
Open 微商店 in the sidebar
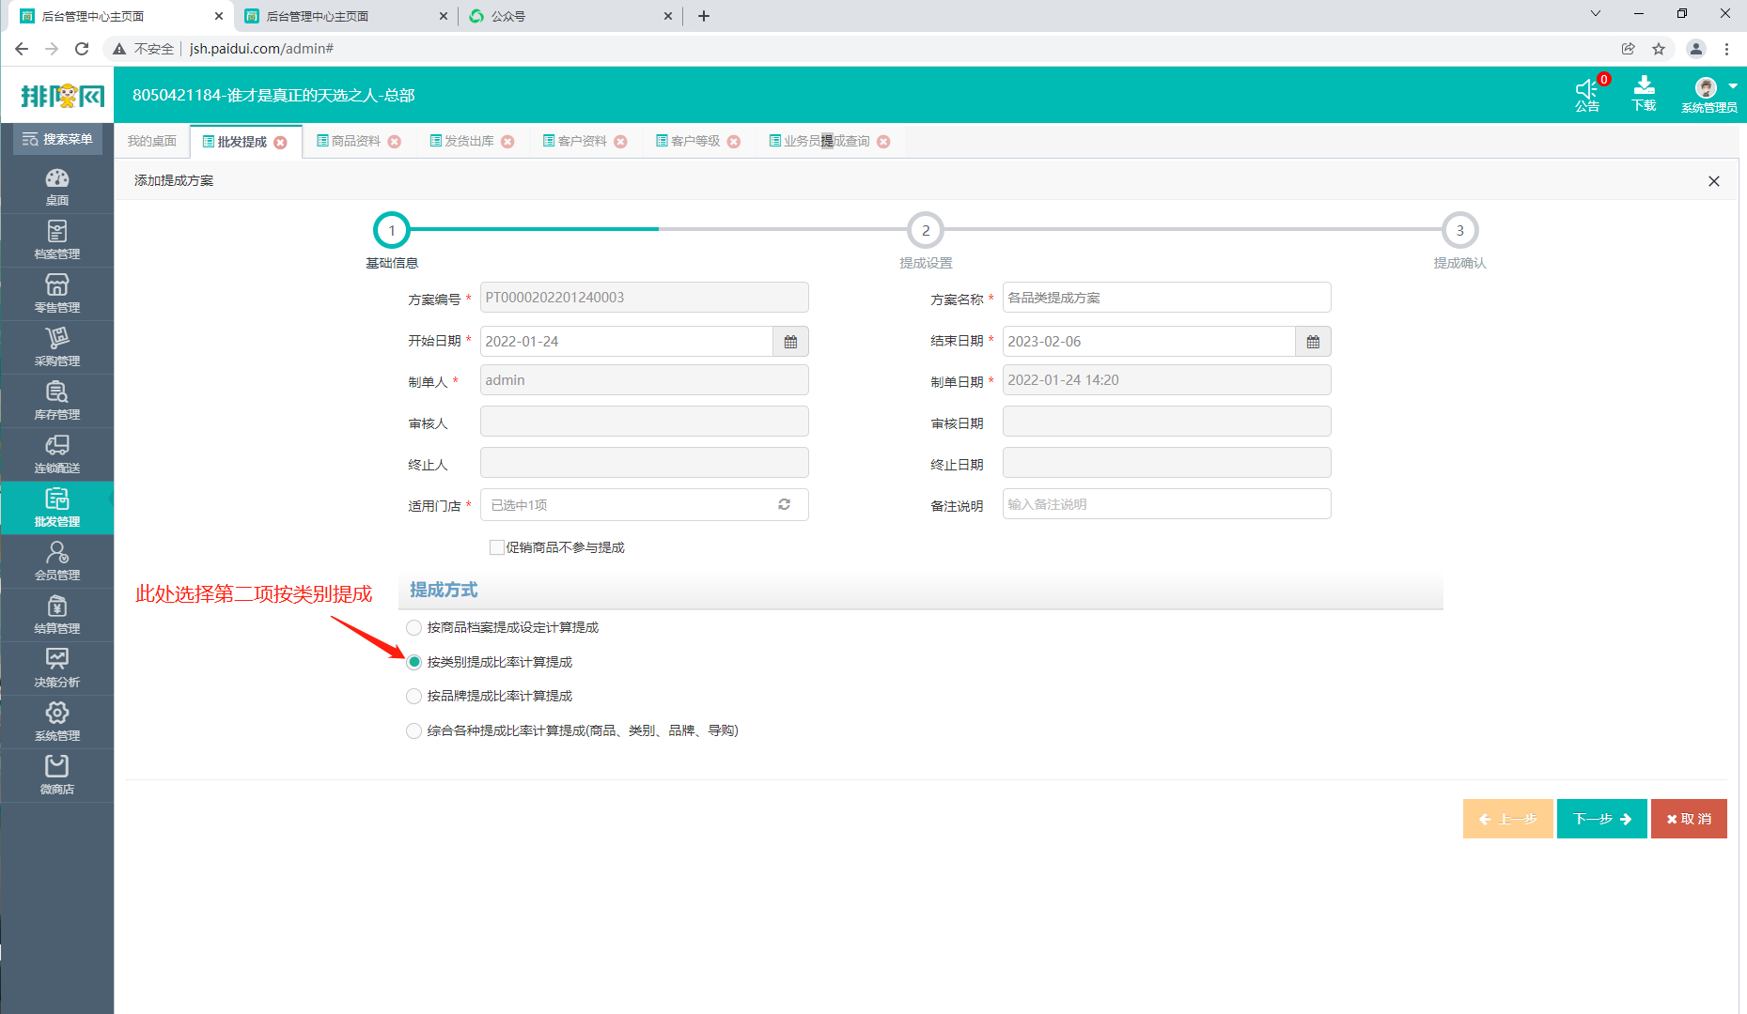[x=57, y=776]
